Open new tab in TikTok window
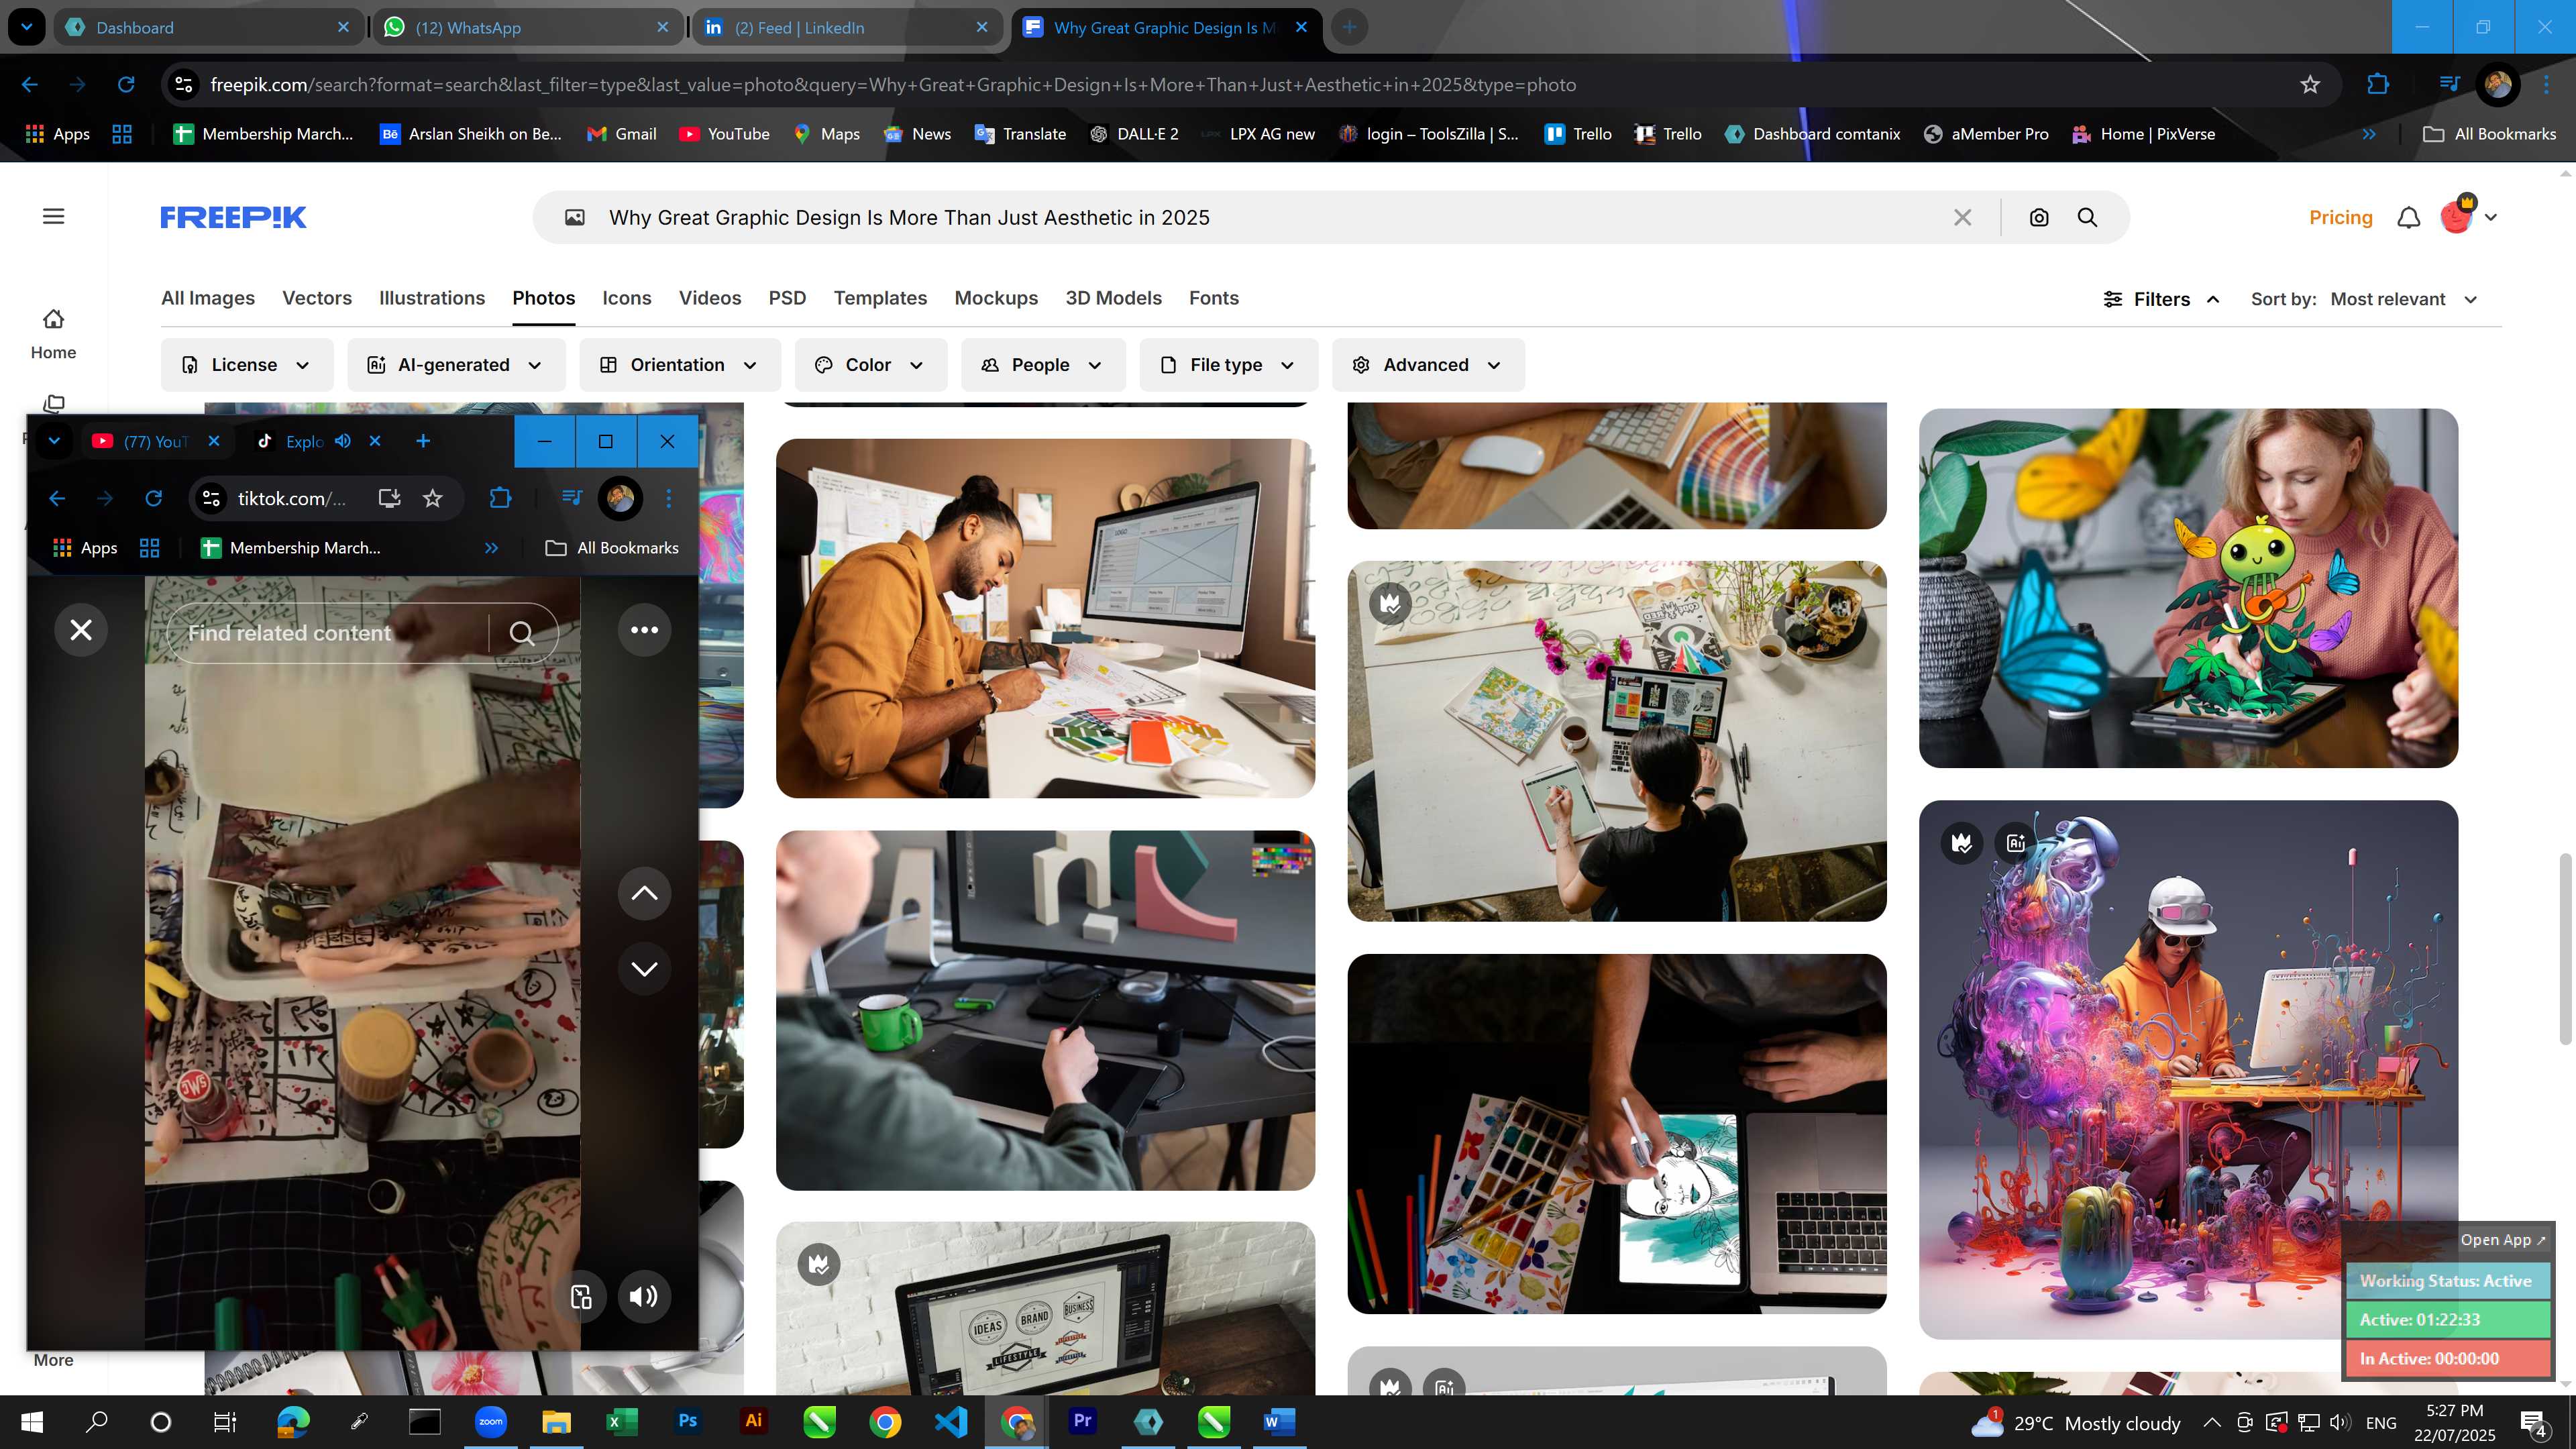Screen dimensions: 2576x1449 (x=423, y=441)
